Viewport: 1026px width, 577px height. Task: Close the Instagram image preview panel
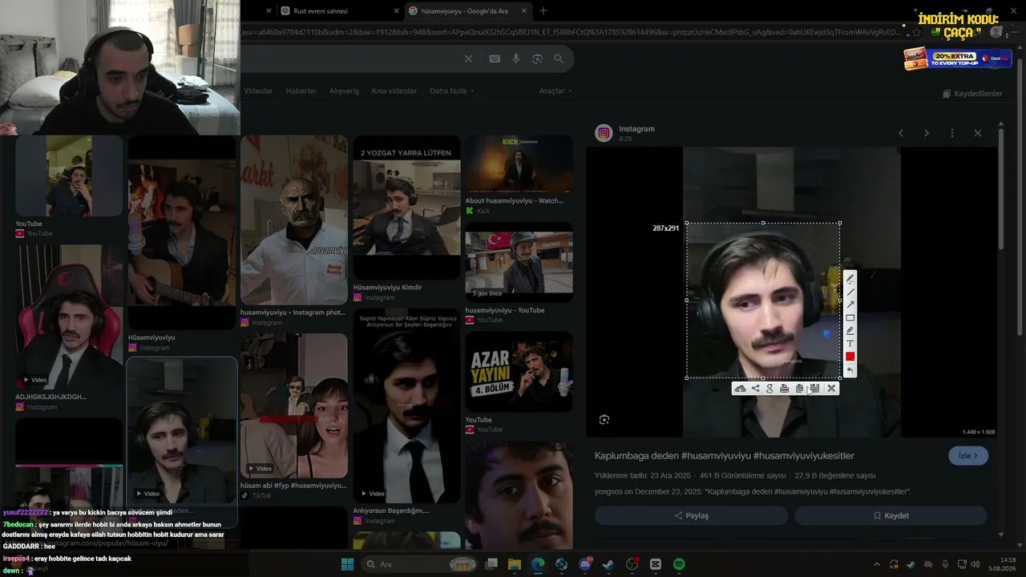point(978,133)
